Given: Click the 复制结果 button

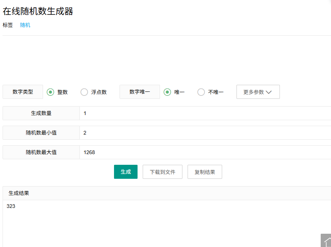Looking at the screenshot, I should tap(205, 172).
